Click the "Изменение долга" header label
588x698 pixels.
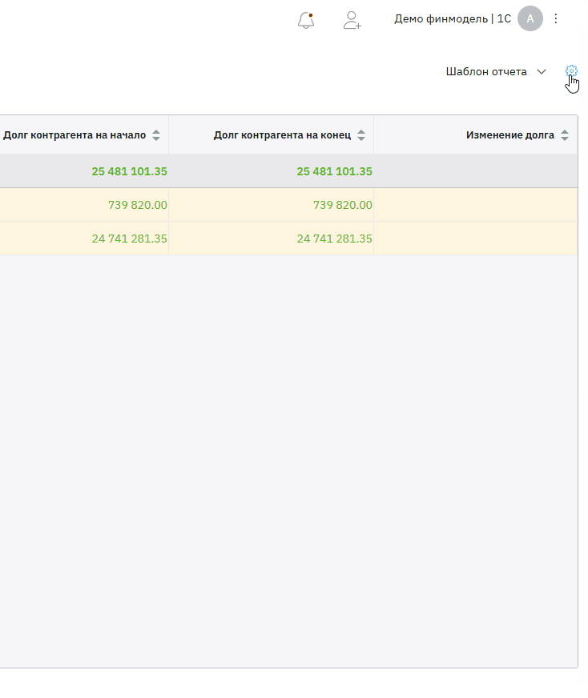509,135
